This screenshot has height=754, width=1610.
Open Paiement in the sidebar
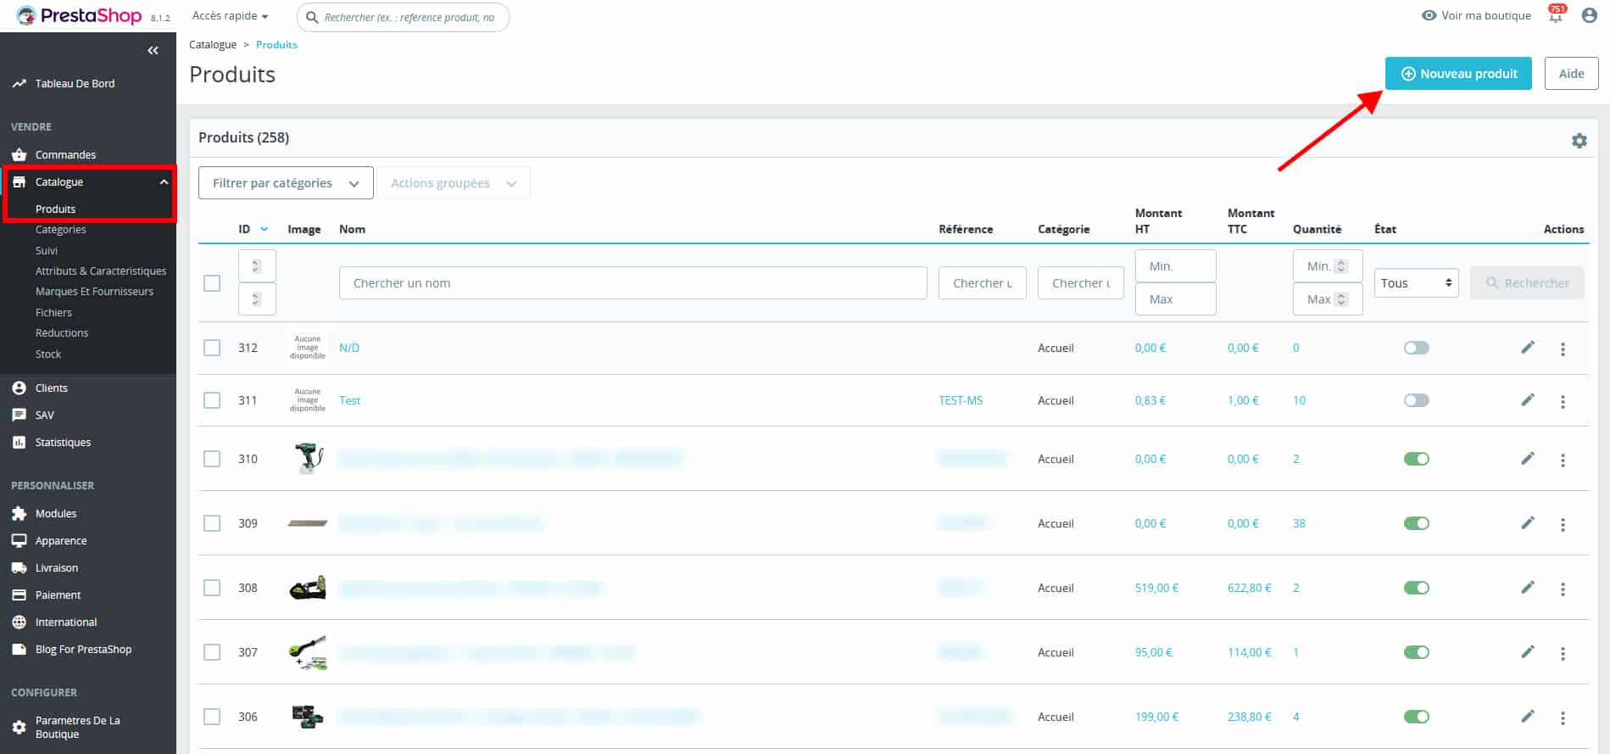point(58,595)
